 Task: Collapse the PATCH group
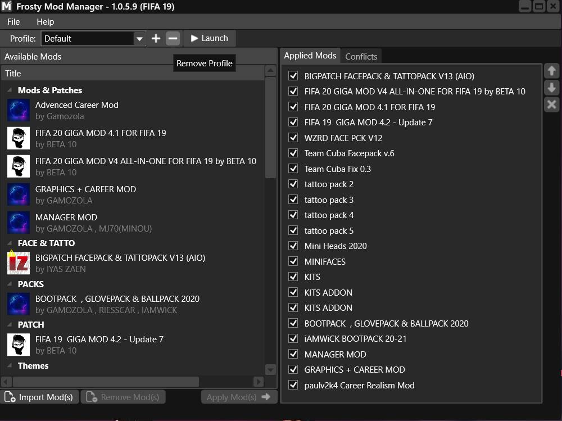(x=10, y=324)
